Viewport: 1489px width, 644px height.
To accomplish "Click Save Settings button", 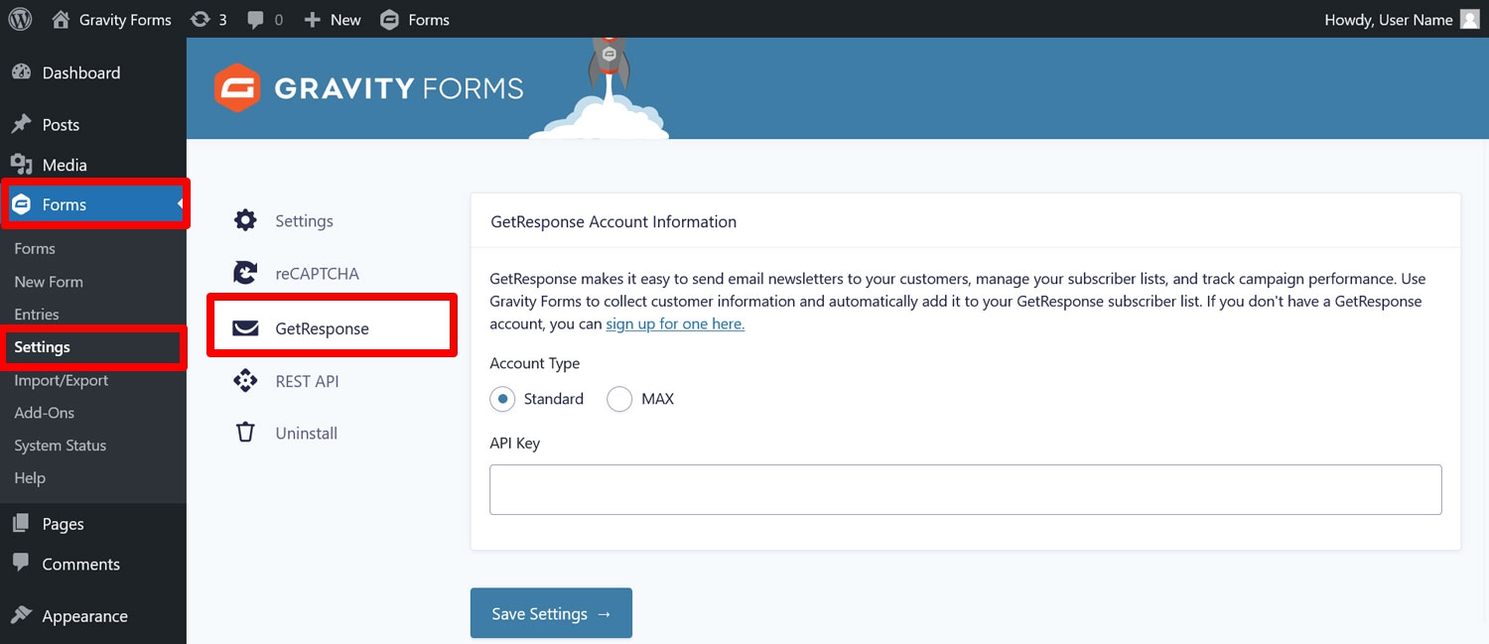I will tap(551, 613).
